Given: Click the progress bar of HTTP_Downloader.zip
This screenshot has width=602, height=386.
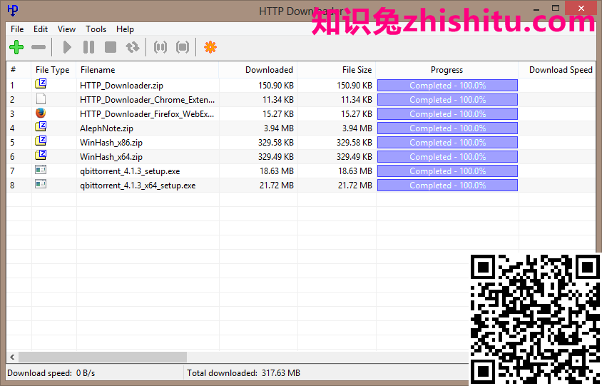Looking at the screenshot, I should [447, 86].
